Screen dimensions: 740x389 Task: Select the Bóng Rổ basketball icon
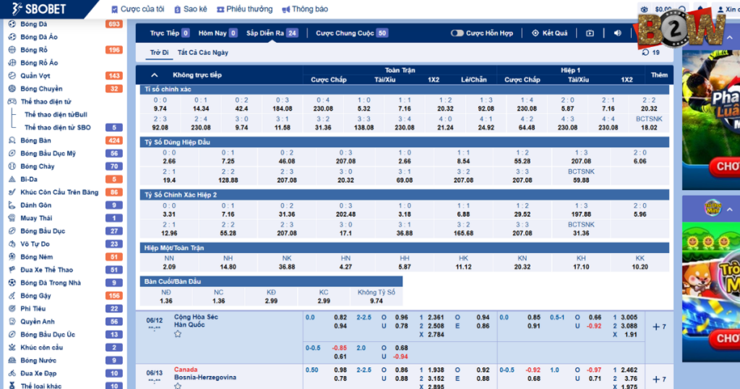(12, 50)
